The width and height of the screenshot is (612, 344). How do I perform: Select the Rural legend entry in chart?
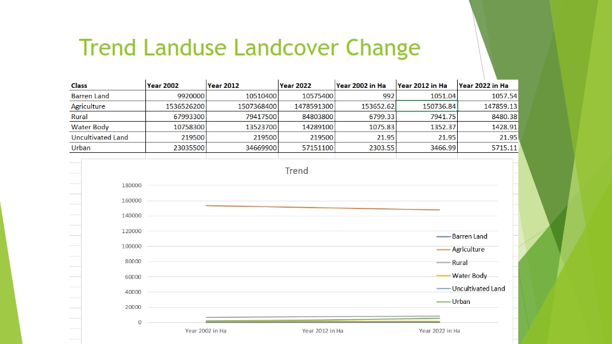point(460,262)
